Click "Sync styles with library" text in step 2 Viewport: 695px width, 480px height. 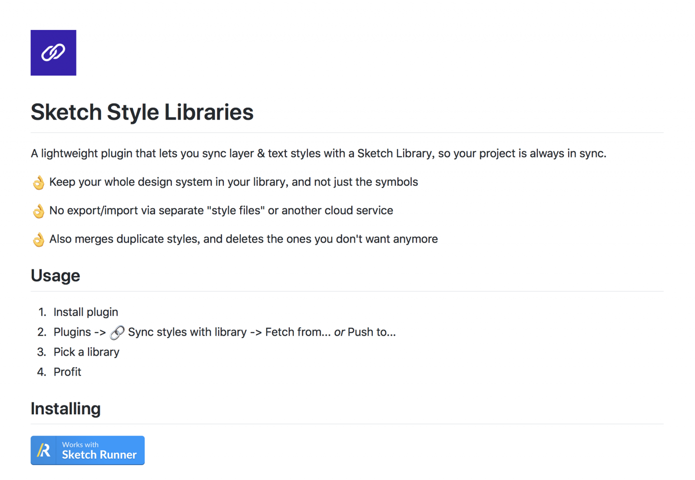[187, 332]
